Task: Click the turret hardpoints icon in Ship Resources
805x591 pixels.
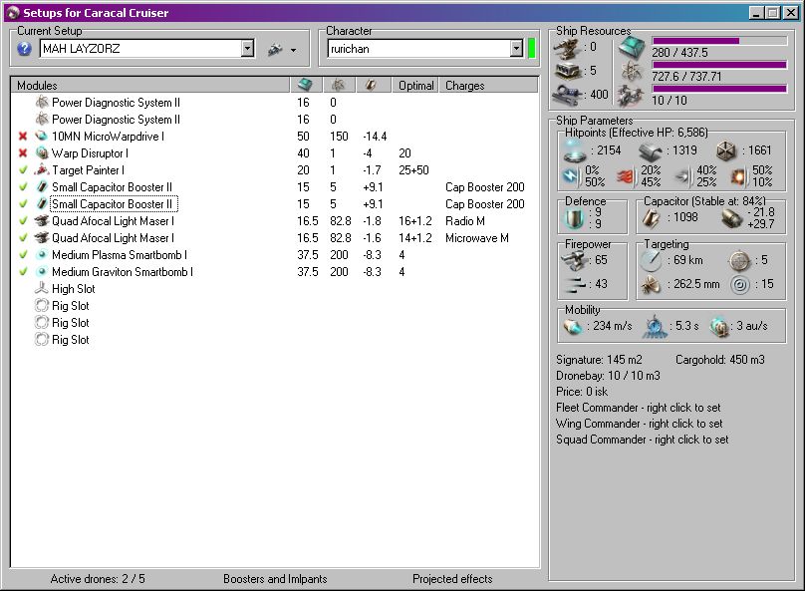Action: pos(566,48)
